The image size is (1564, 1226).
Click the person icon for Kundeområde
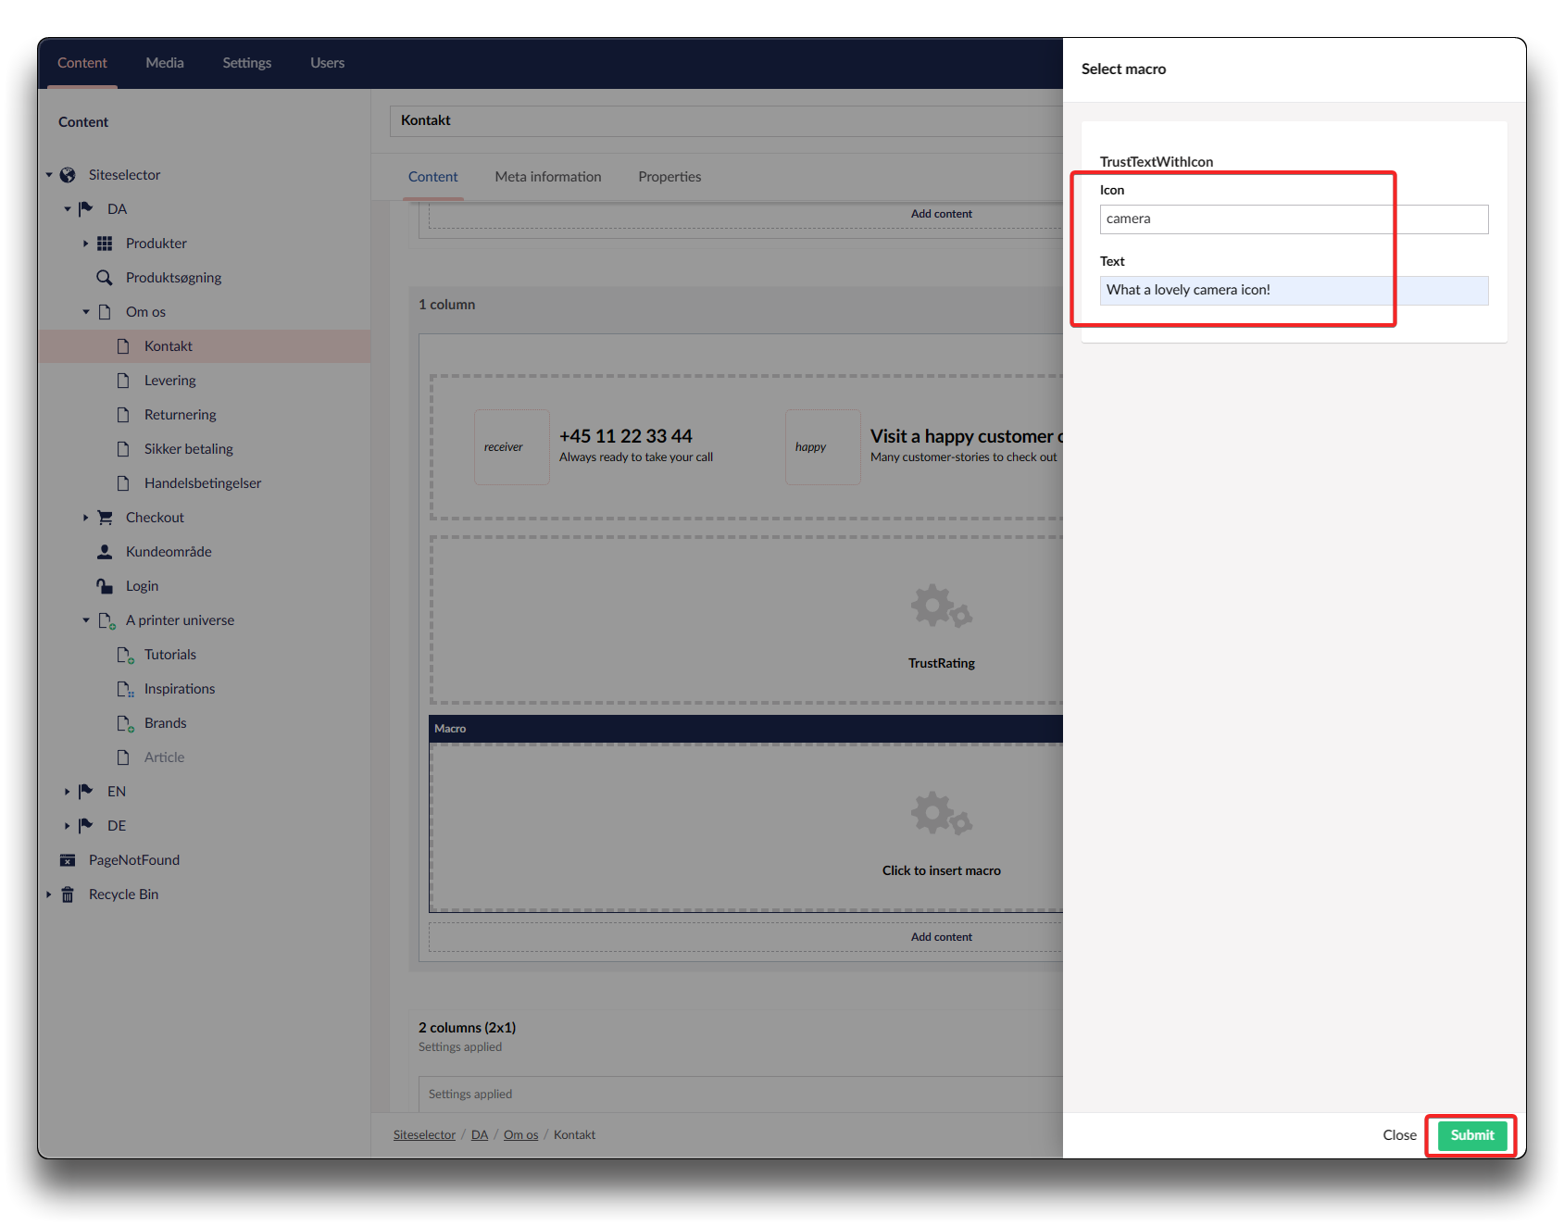point(105,552)
